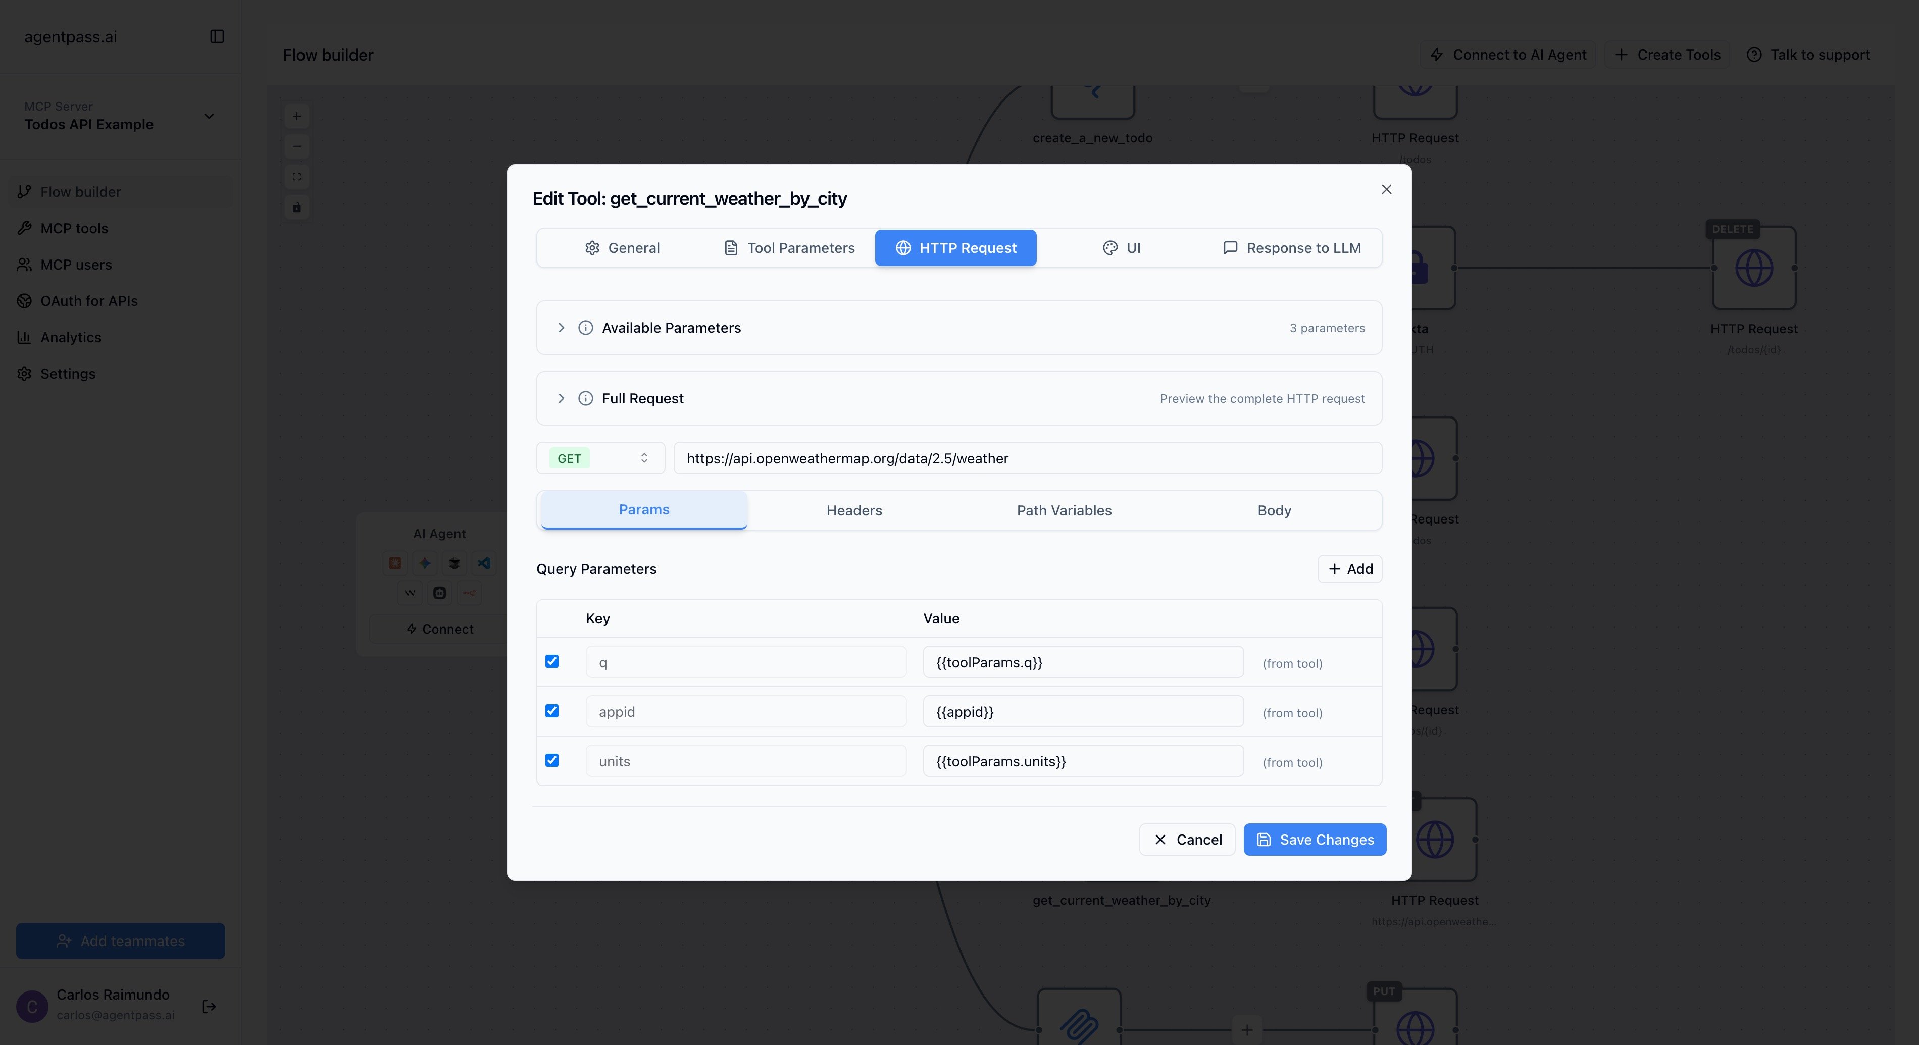Click the zoom in canvas control
1919x1045 pixels.
[296, 116]
